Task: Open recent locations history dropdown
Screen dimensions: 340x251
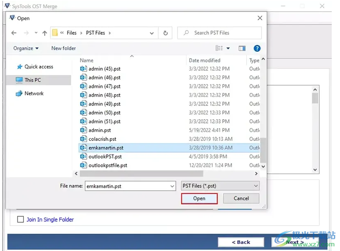Action: coord(36,33)
